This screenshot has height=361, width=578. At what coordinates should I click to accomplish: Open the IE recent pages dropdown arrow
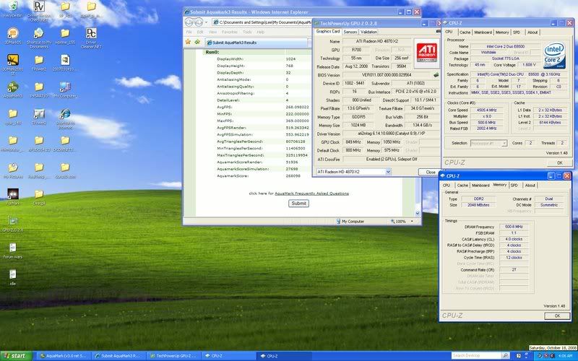[206, 22]
